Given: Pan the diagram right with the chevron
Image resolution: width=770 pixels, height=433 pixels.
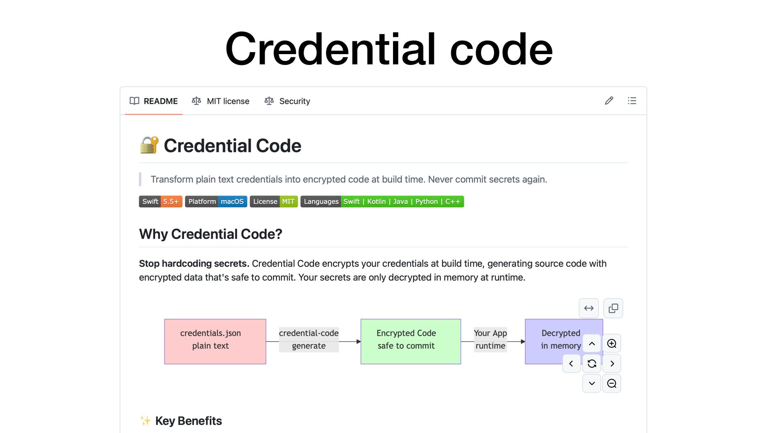Looking at the screenshot, I should tap(612, 364).
